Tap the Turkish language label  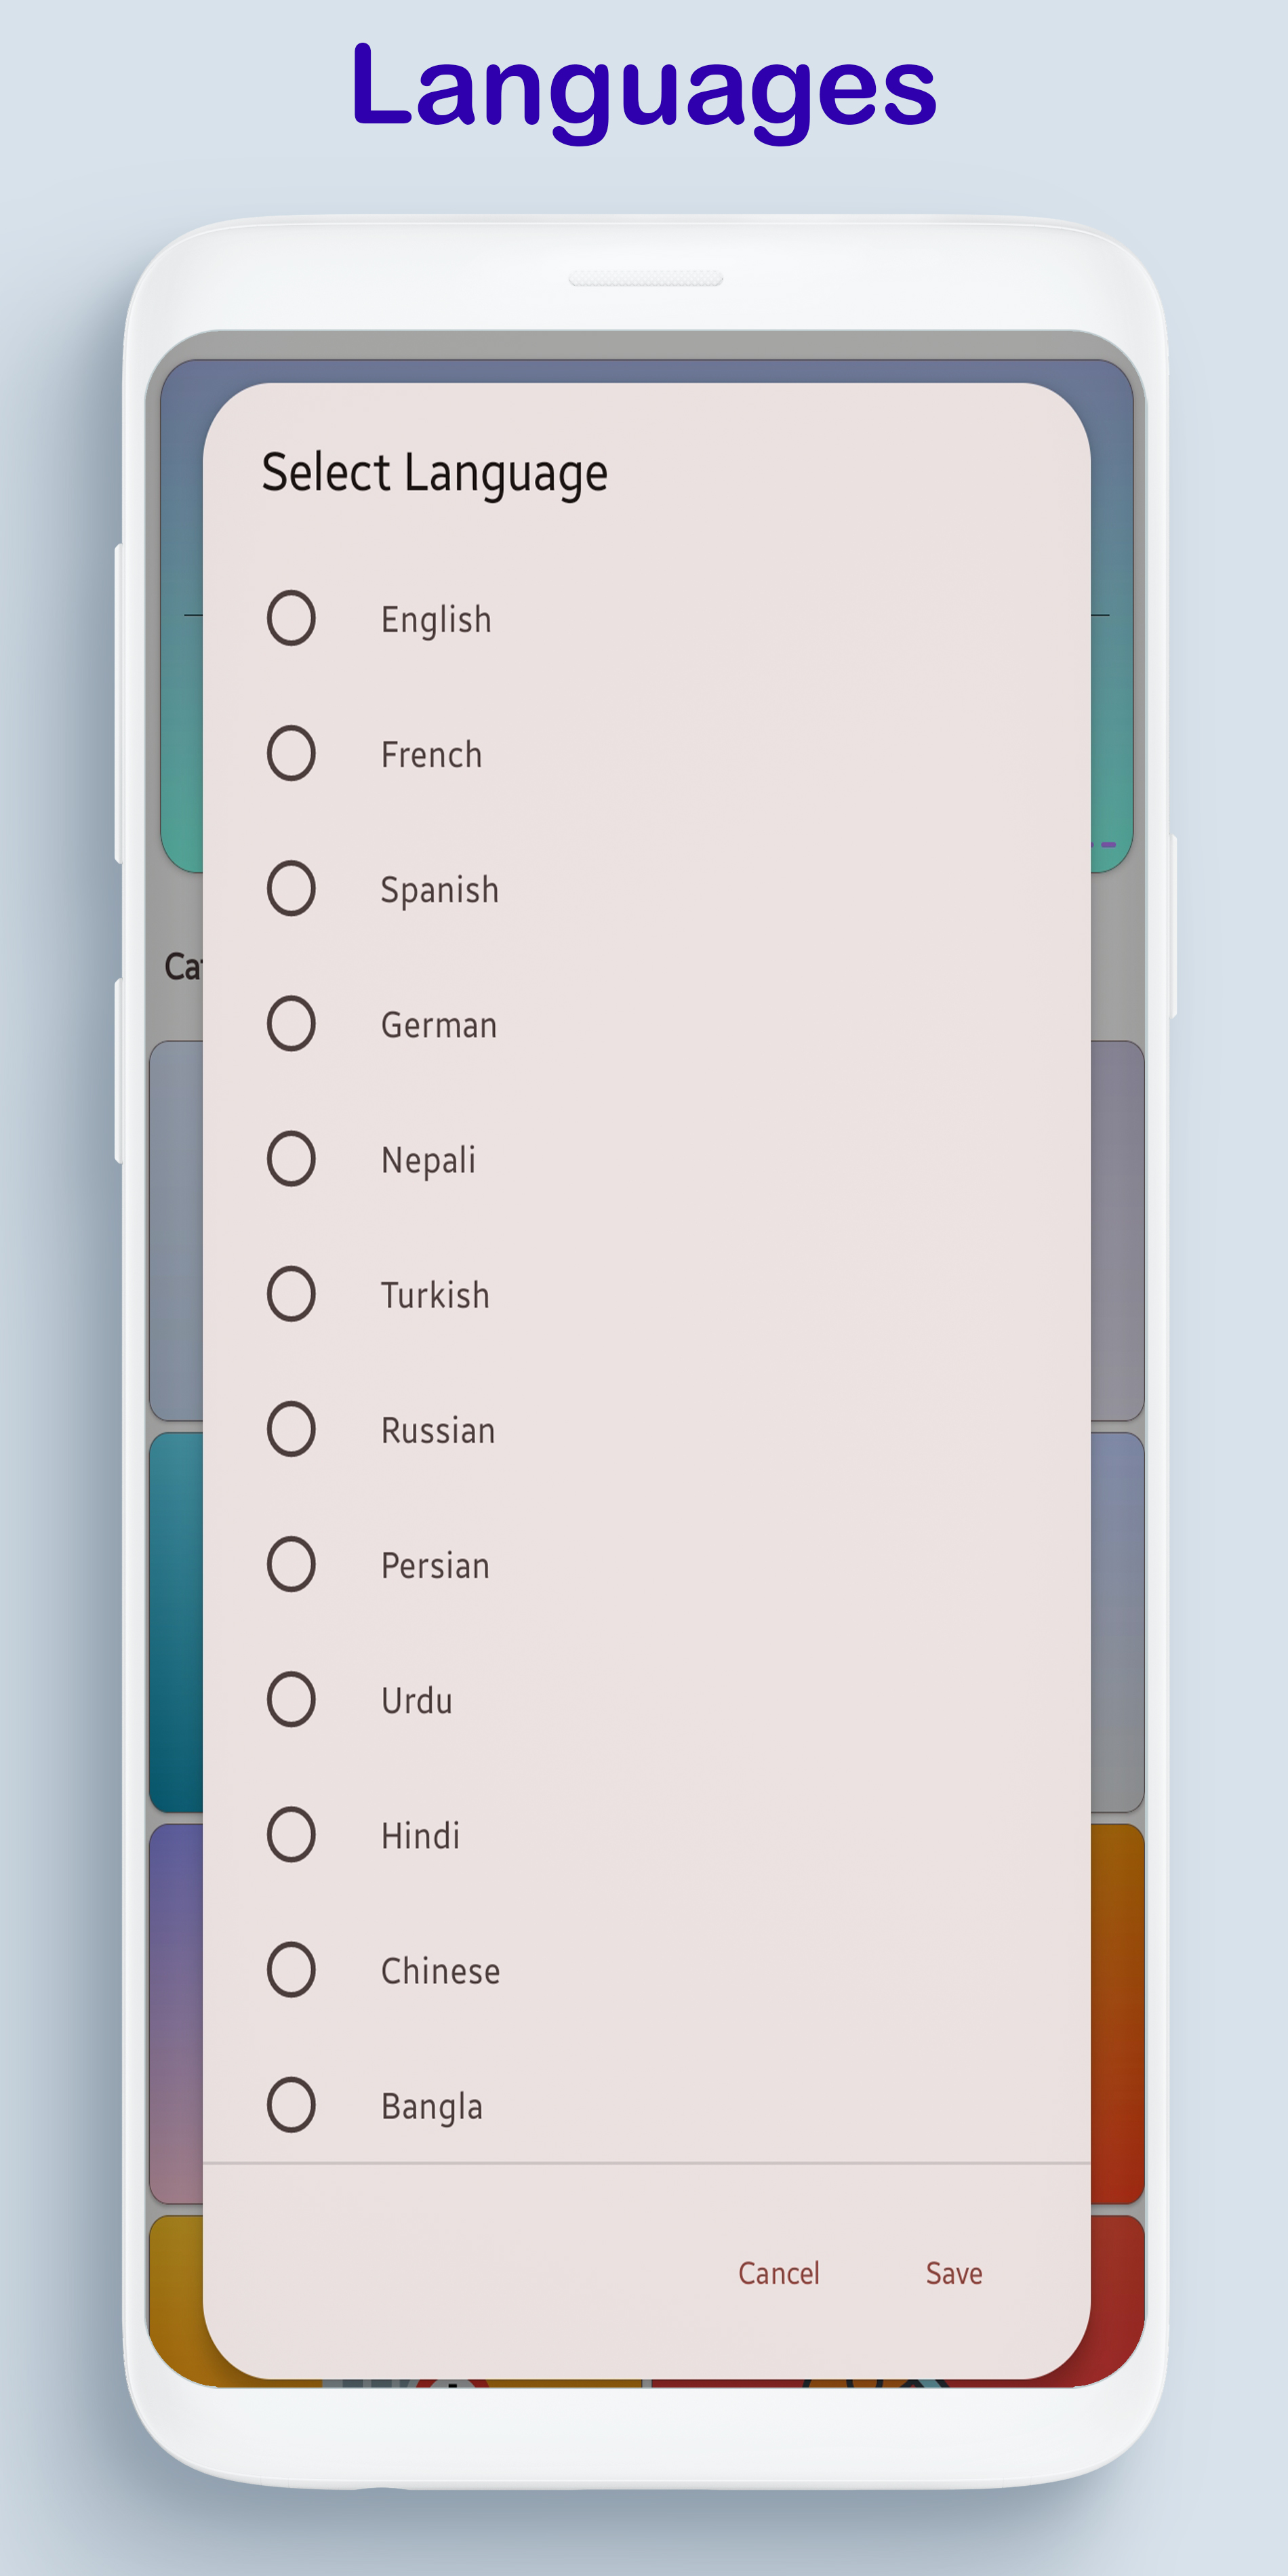pos(435,1295)
